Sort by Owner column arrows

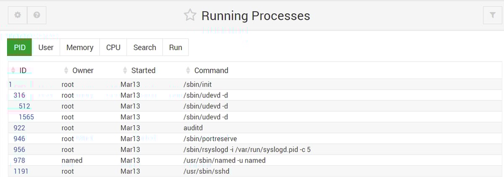click(x=66, y=70)
